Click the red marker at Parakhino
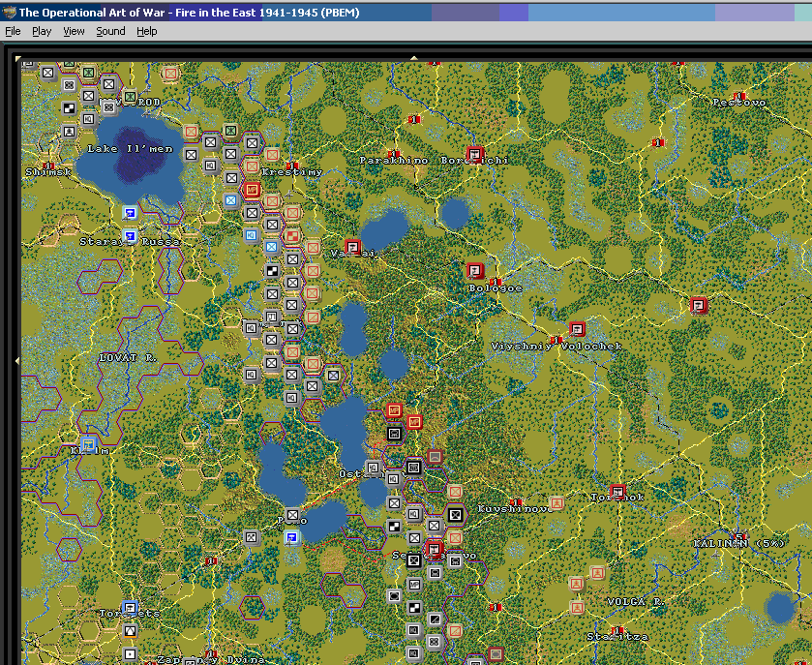Image resolution: width=812 pixels, height=665 pixels. click(x=394, y=154)
